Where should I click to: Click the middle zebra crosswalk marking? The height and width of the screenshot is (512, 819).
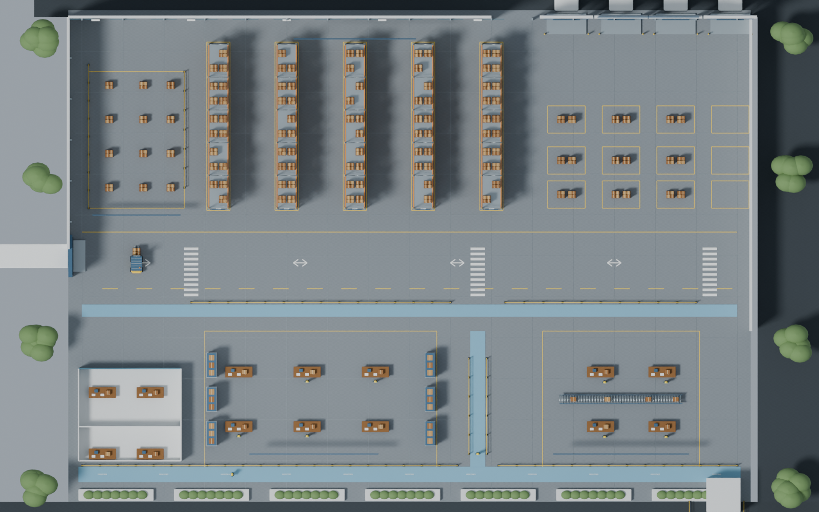click(478, 271)
